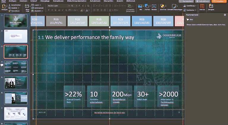Expand the arrow next to Neue Folie

tap(30, 6)
